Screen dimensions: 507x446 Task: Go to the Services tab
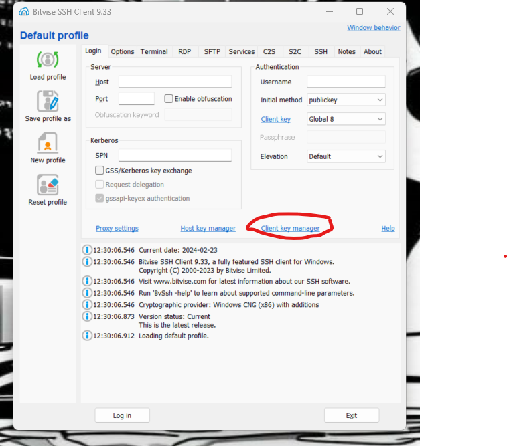tap(242, 51)
